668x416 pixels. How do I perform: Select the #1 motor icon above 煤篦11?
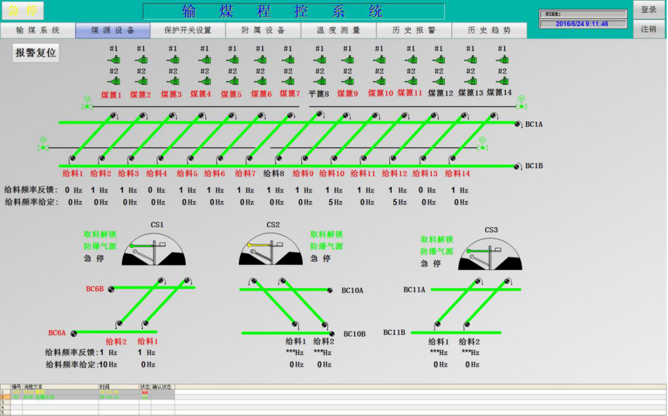[411, 59]
